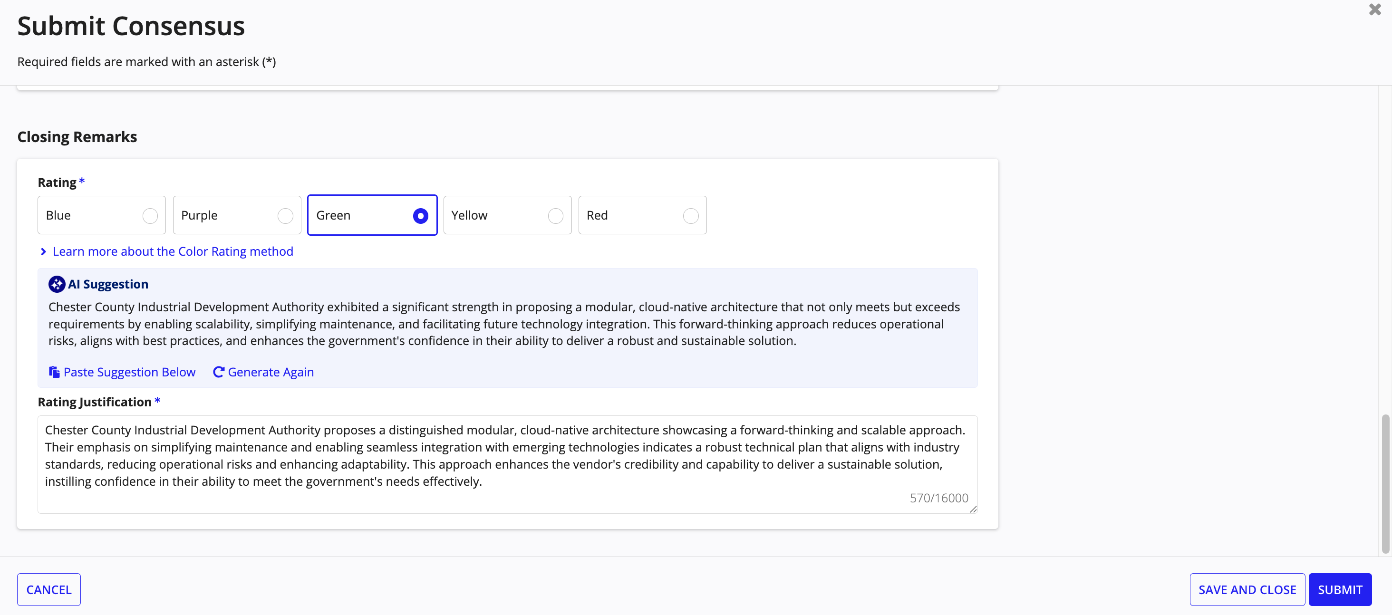Click the 570/16000 character counter
1392x615 pixels.
938,498
